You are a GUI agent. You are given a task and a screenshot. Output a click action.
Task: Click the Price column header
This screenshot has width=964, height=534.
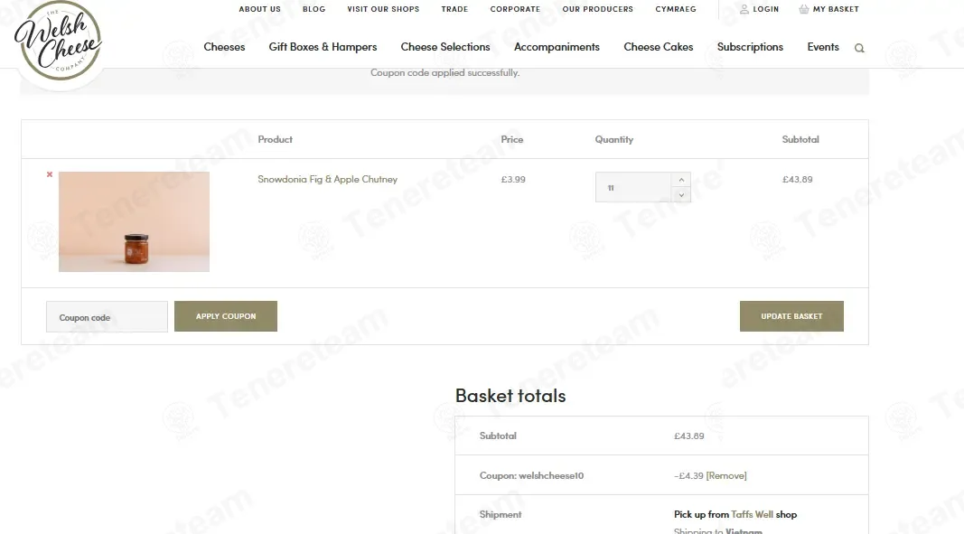click(511, 140)
